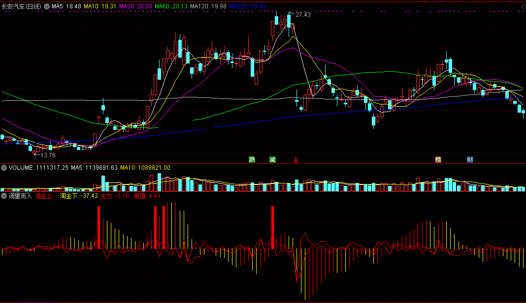This screenshot has height=303, width=526.
Task: Click the red S signal marker
Action: [x=296, y=160]
